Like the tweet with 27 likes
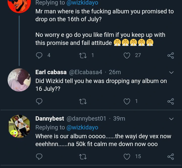 [127, 55]
